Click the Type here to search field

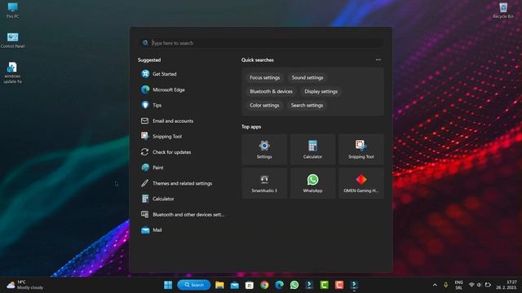pos(261,43)
